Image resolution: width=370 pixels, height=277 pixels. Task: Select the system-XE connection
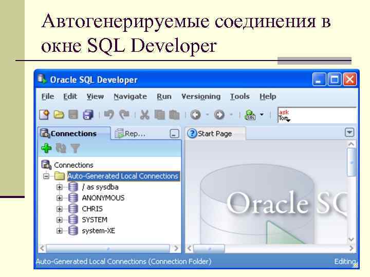(x=98, y=231)
